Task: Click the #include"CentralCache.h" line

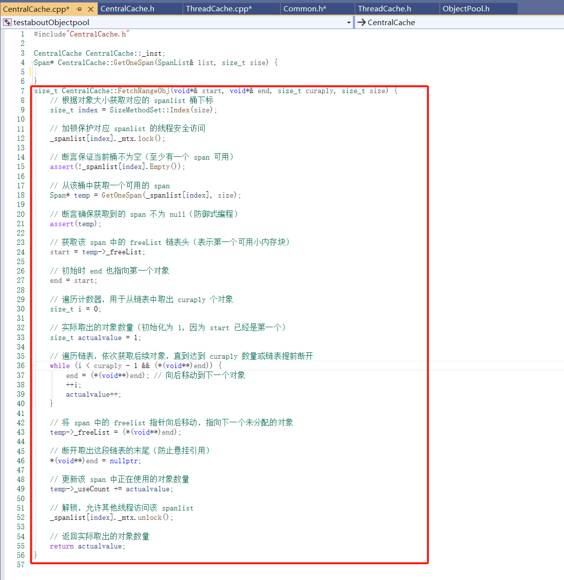Action: pyautogui.click(x=82, y=34)
